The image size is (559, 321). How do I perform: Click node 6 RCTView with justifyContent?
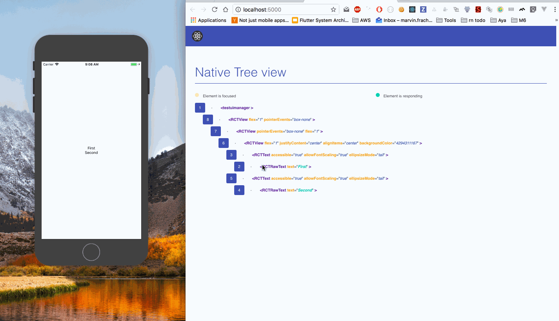click(x=333, y=143)
